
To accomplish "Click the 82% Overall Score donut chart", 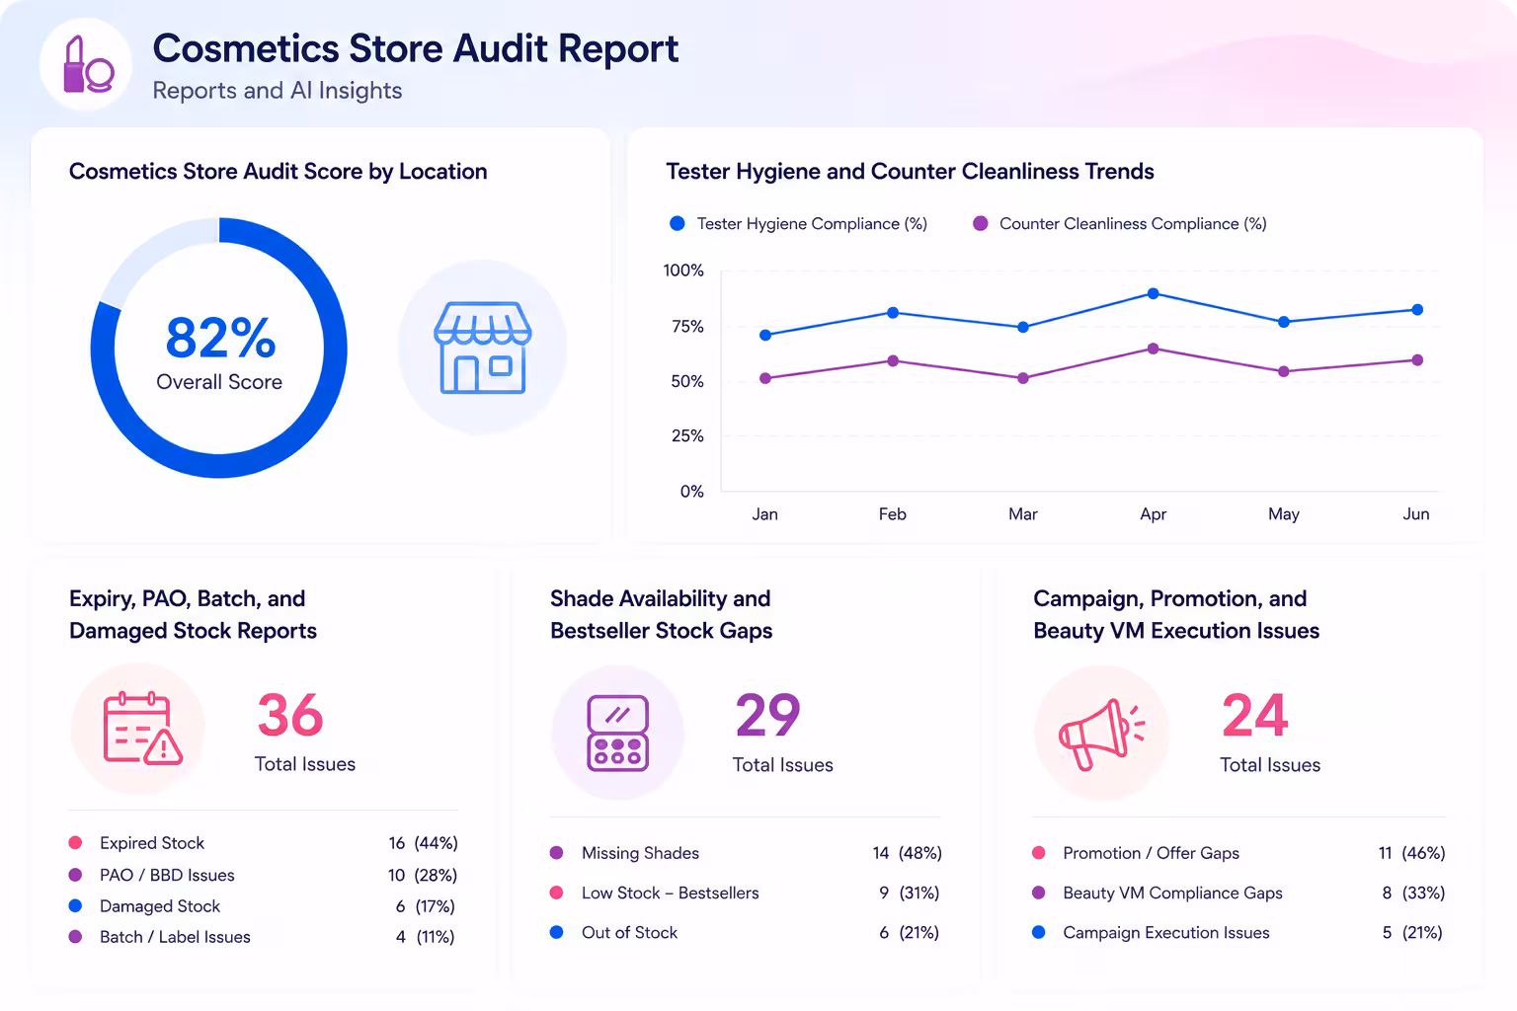I will pyautogui.click(x=219, y=348).
